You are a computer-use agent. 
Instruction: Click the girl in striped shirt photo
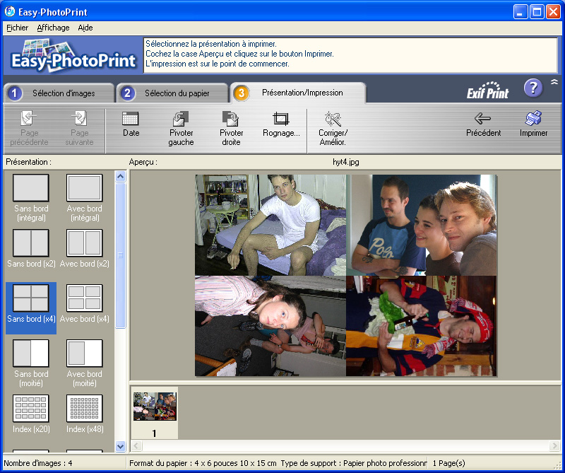tap(270, 326)
